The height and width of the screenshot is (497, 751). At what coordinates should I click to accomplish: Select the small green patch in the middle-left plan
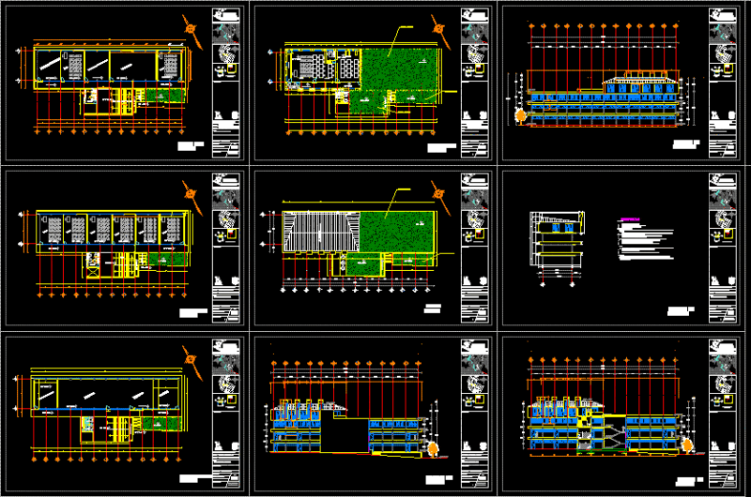click(x=167, y=259)
